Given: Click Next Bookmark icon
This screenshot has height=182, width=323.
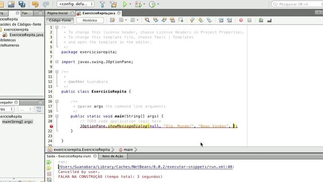Looking at the screenshot, I should [x=201, y=20].
